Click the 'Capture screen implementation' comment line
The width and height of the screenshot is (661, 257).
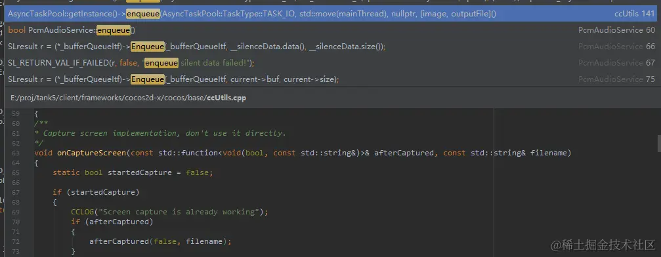pyautogui.click(x=160, y=133)
